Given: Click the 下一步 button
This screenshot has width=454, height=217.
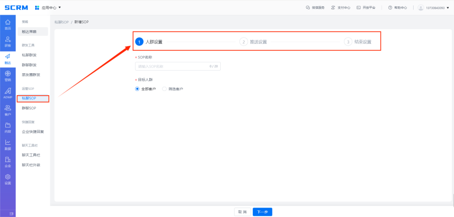Looking at the screenshot, I should [262, 212].
